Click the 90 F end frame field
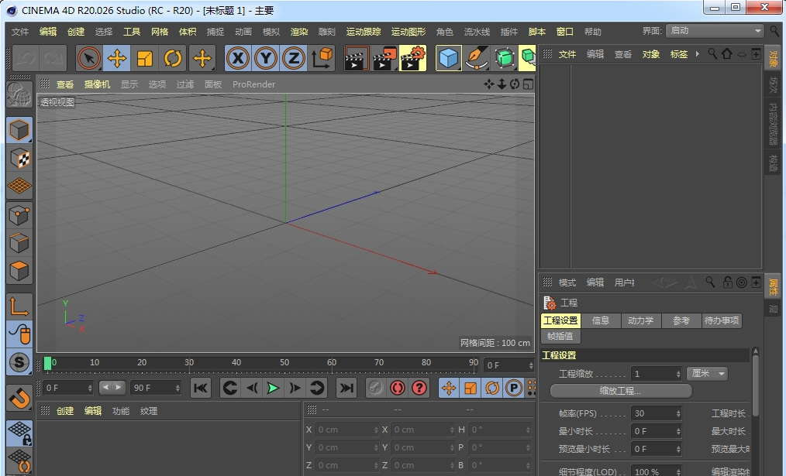Viewport: 786px width, 476px height. (156, 388)
